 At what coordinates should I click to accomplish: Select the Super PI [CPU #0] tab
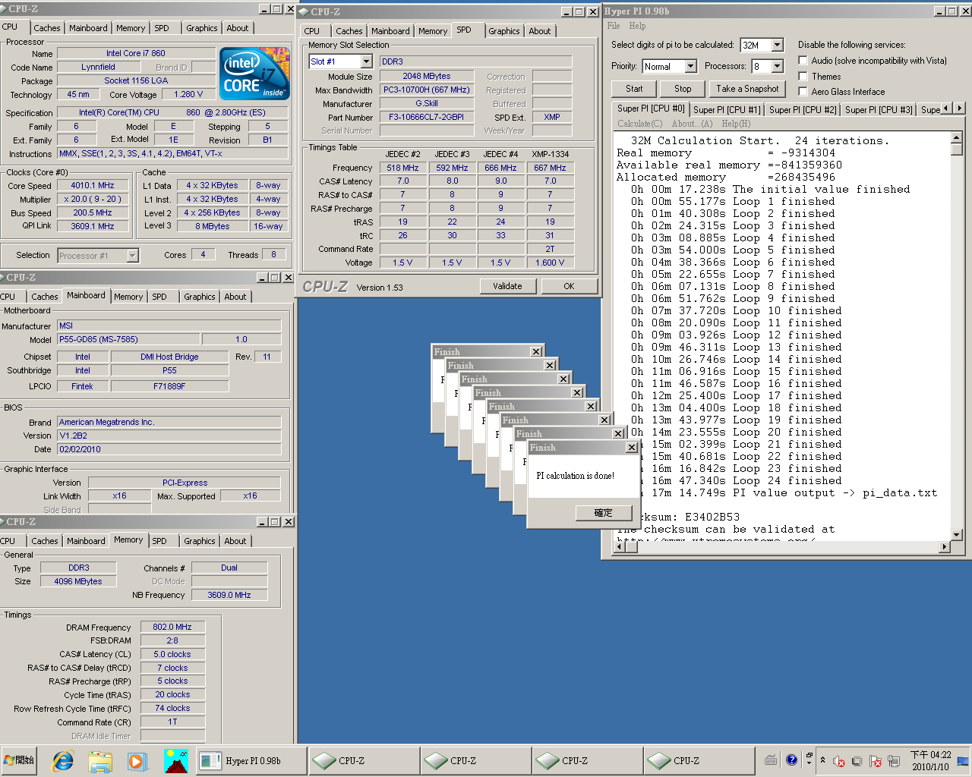651,109
